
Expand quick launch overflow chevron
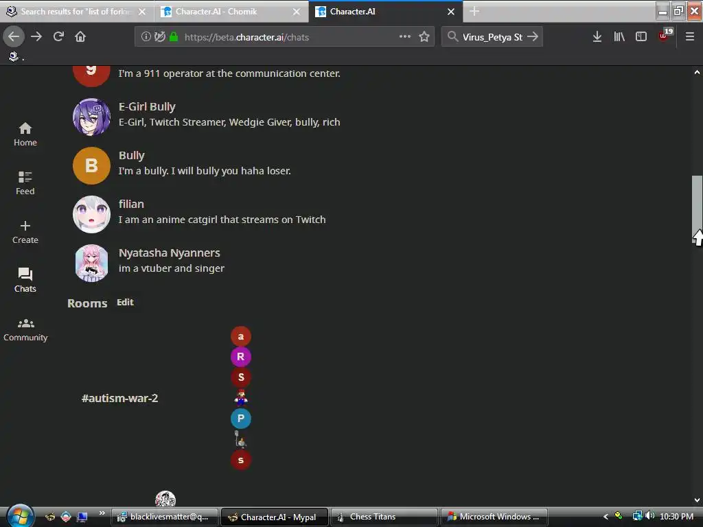(x=102, y=513)
